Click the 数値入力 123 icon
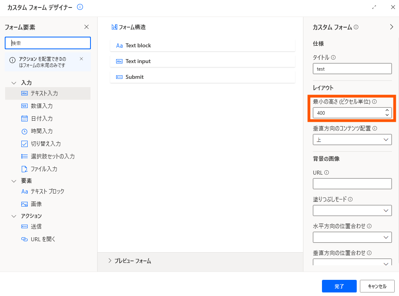 point(24,106)
